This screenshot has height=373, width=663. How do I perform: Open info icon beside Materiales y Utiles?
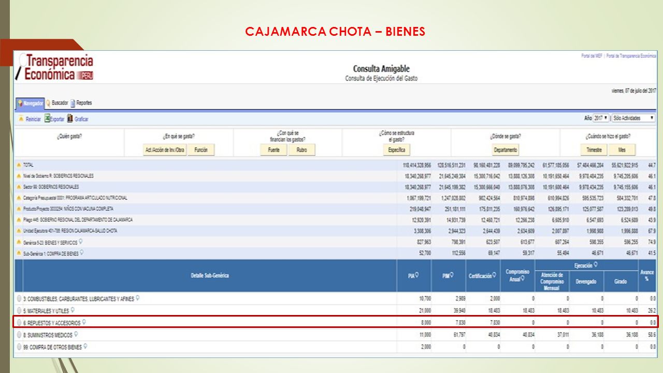tap(73, 310)
